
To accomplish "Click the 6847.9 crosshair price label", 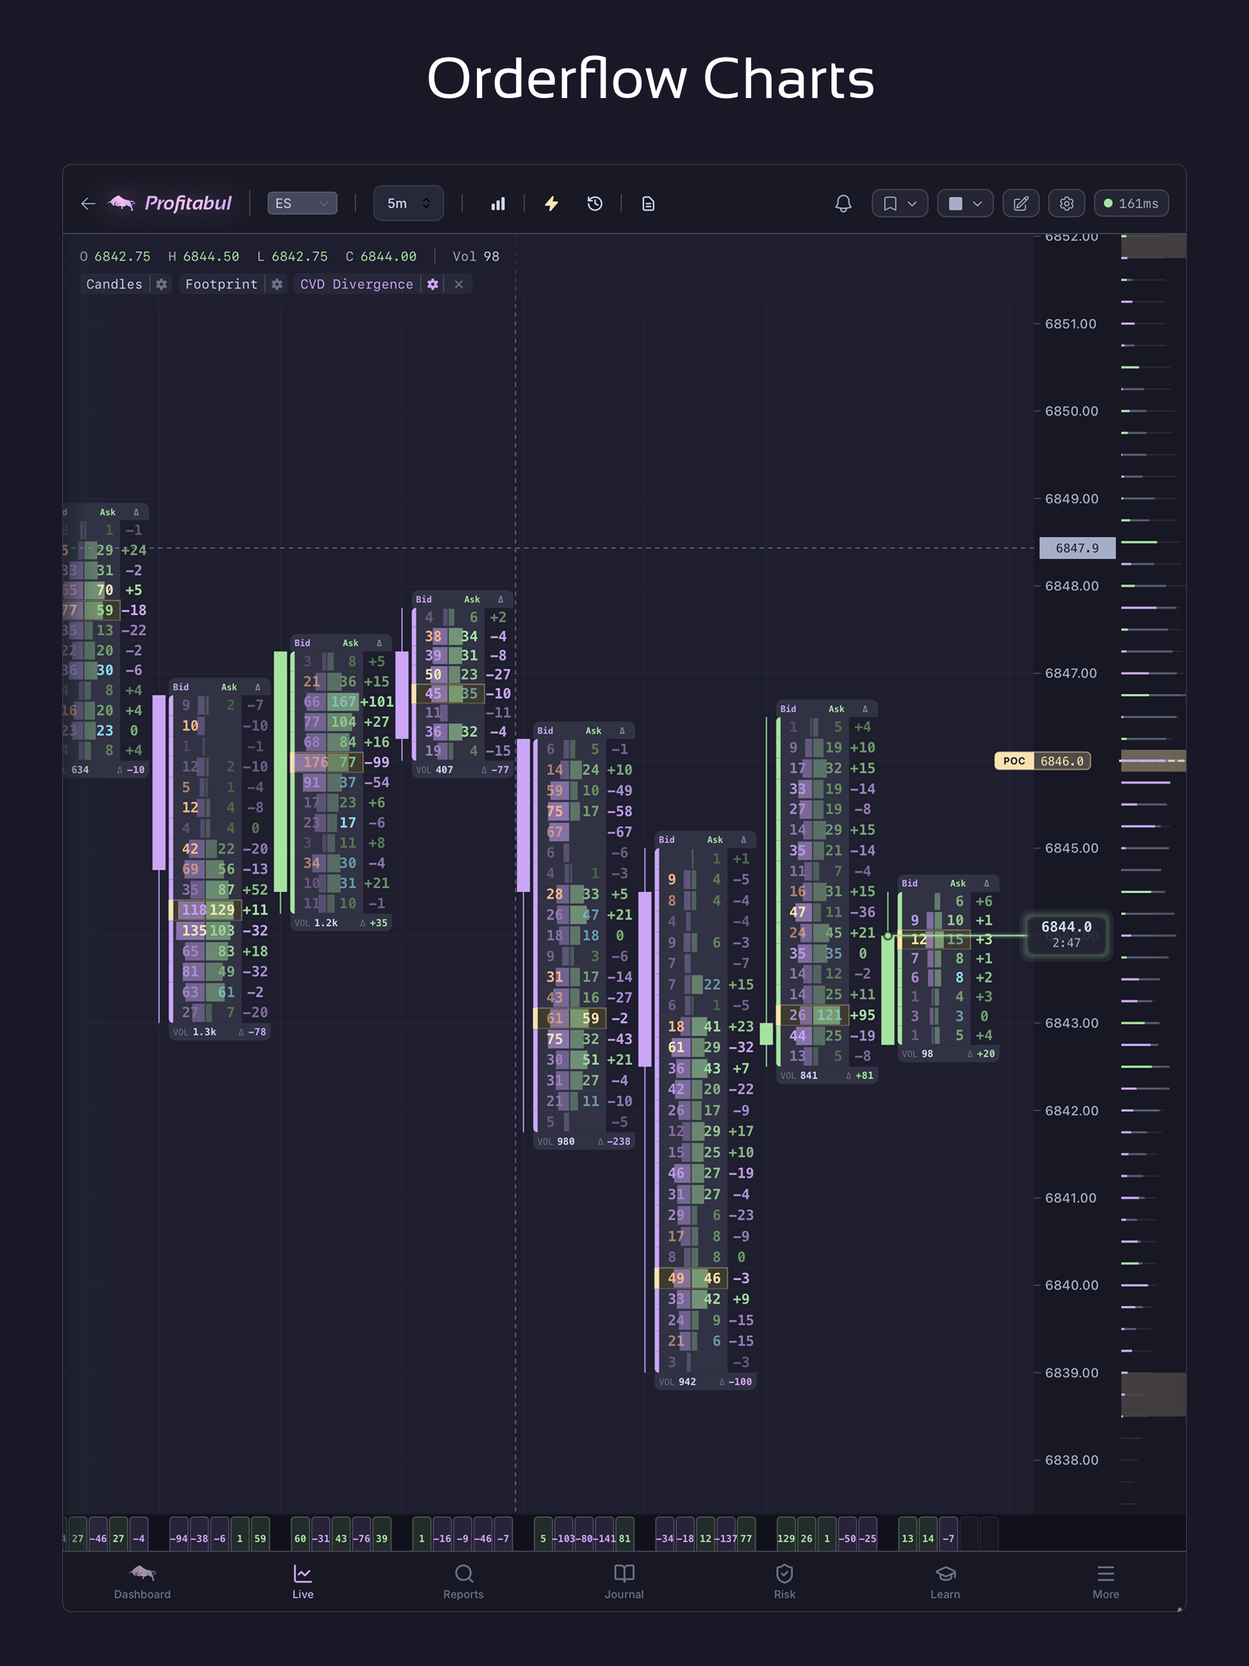I will [1077, 548].
